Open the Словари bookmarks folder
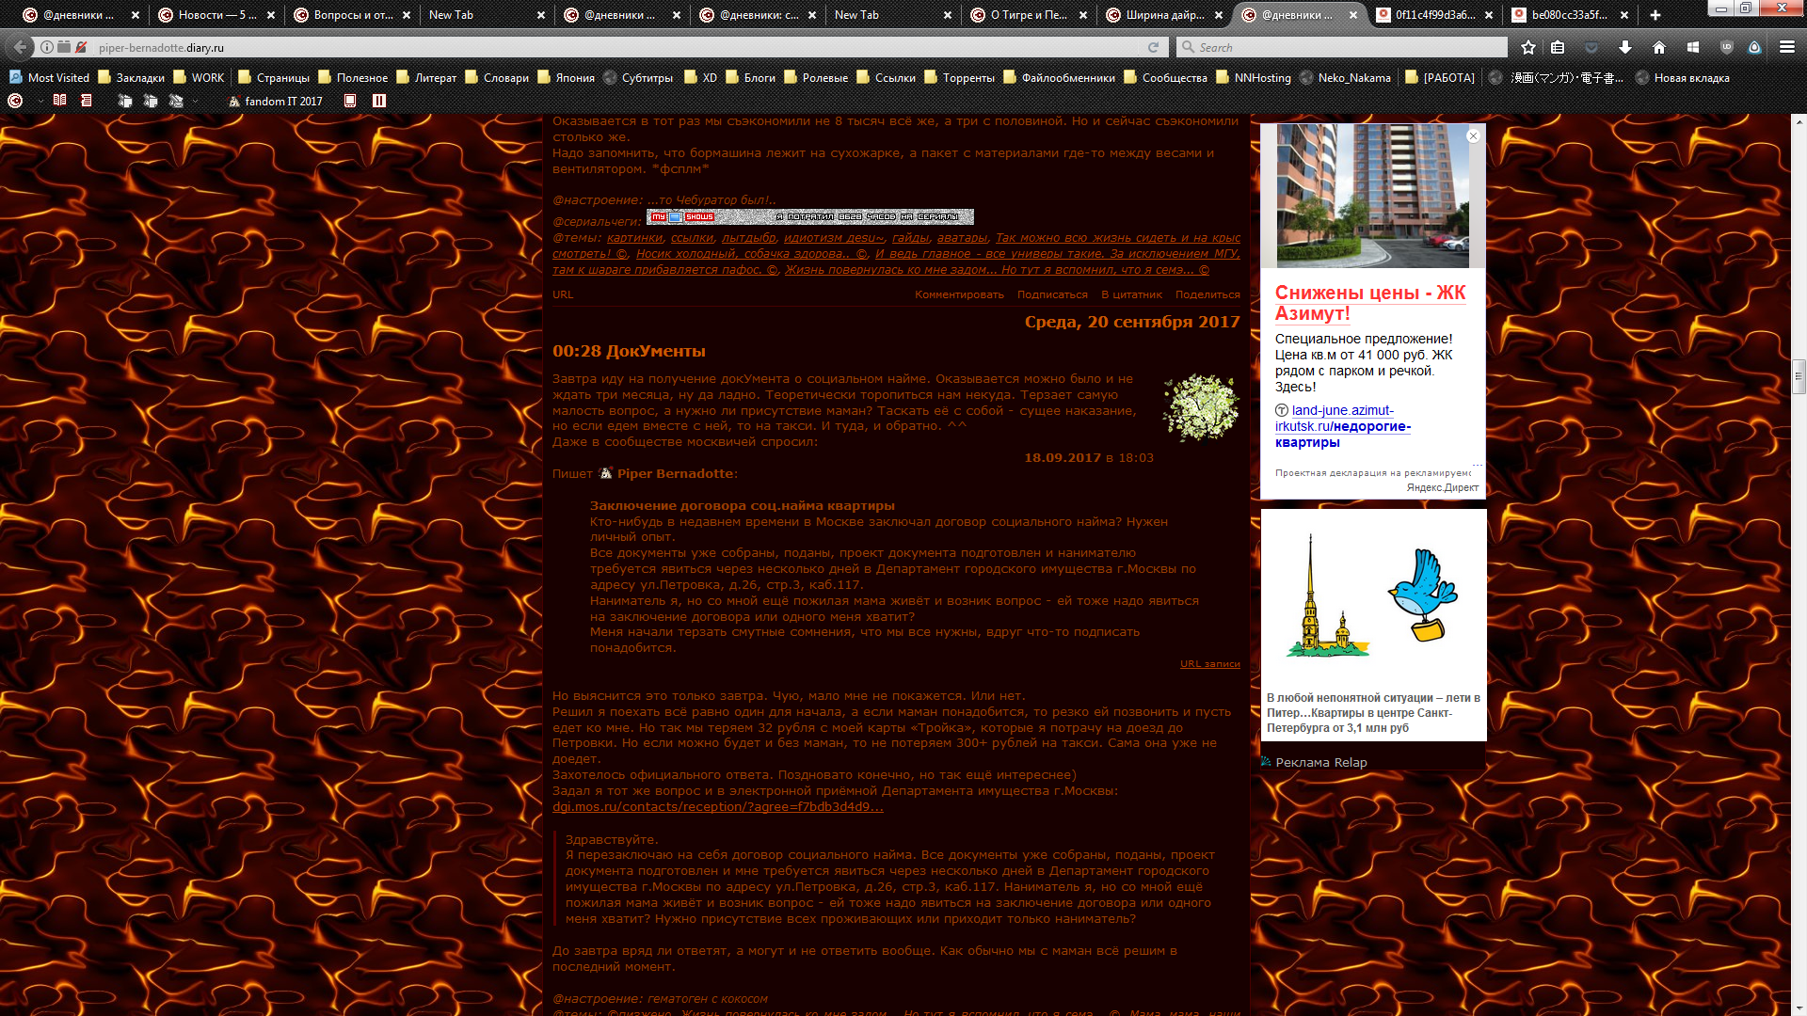1807x1016 pixels. 497,78
